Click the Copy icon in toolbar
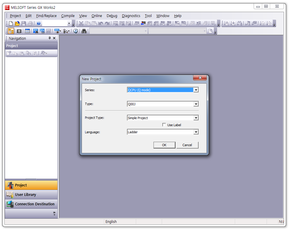Image resolution: width=289 pixels, height=230 pixels. (88, 23)
